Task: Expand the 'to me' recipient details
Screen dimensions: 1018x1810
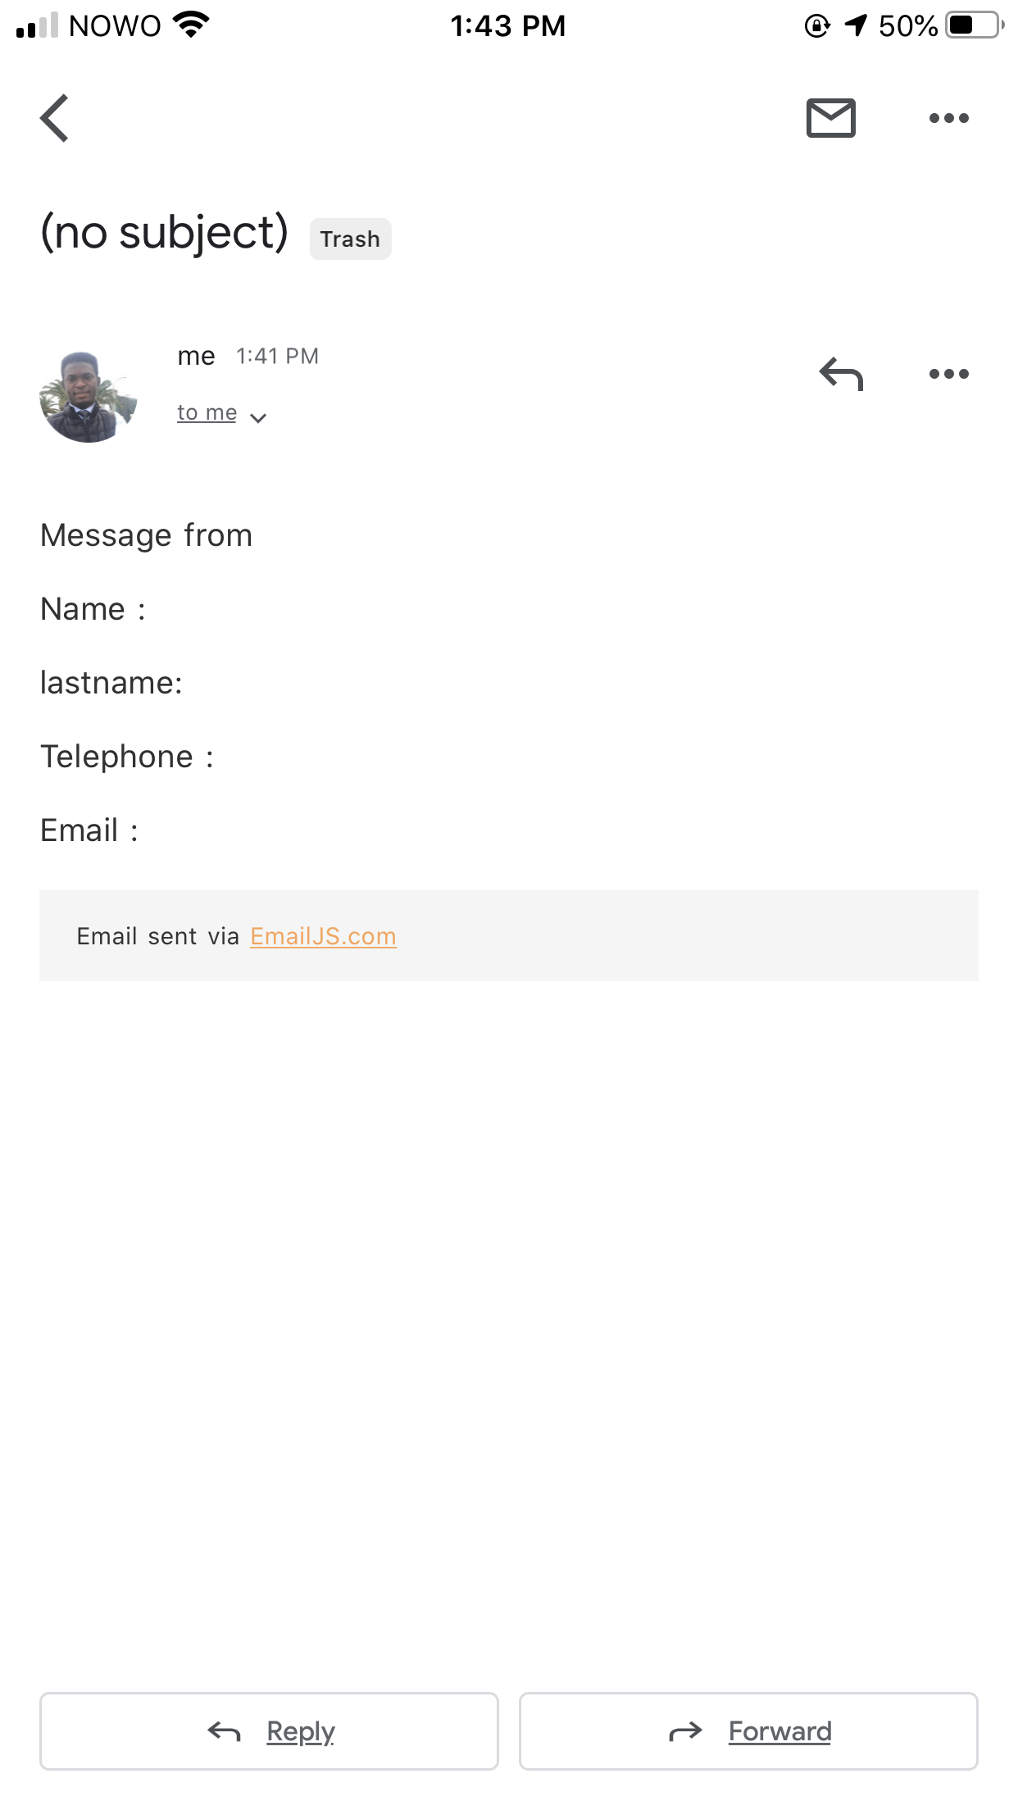Action: click(207, 412)
